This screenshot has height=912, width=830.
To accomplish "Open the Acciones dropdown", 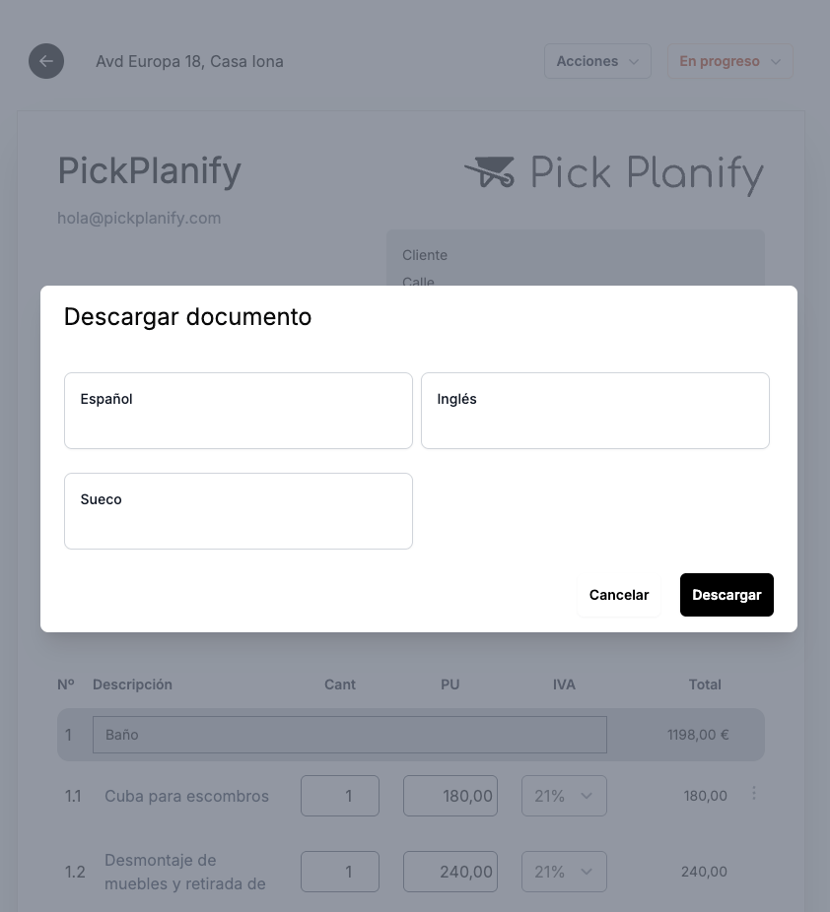I will coord(597,61).
